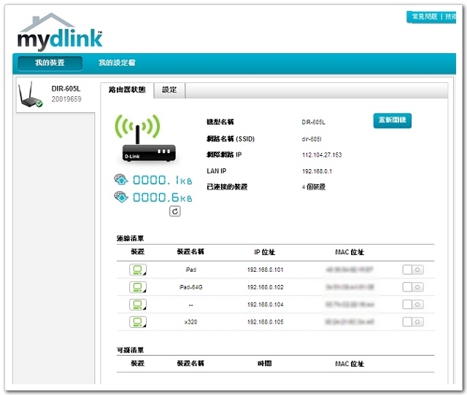Click the upload rate 0000.1KB display

(x=162, y=180)
